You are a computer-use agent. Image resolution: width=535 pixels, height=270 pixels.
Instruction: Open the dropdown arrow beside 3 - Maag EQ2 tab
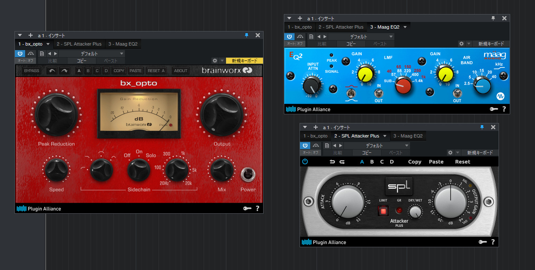point(405,27)
